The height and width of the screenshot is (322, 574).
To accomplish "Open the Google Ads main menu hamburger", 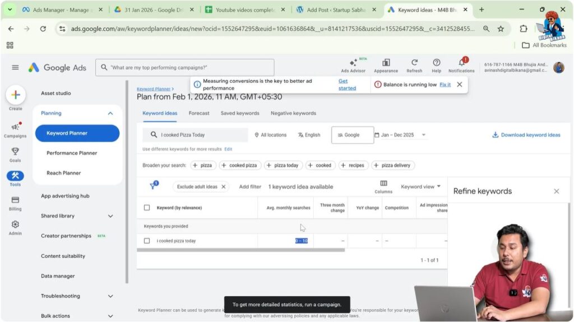I will (15, 67).
